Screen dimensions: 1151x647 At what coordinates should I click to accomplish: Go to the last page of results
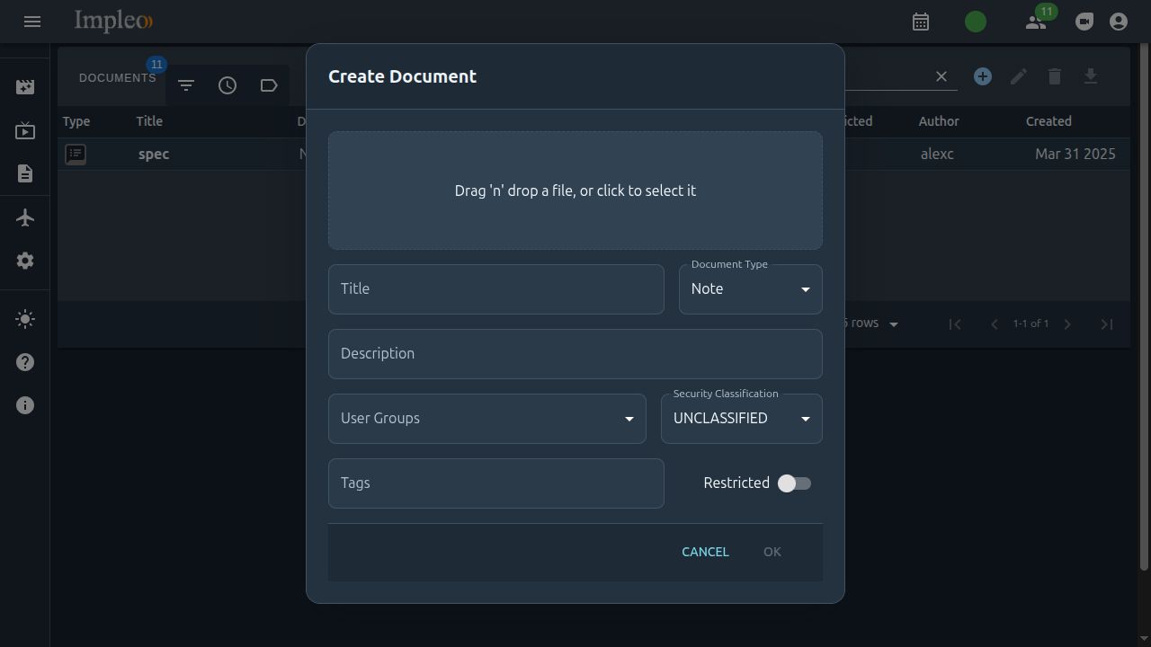point(1107,323)
